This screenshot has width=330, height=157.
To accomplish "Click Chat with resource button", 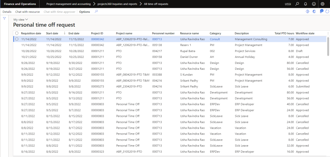I will coord(27,12).
